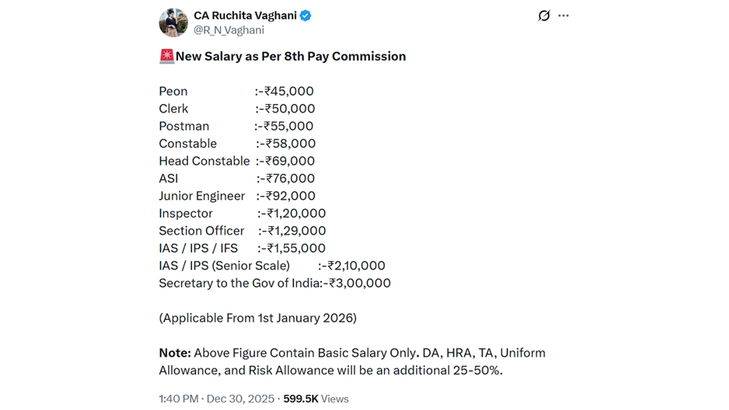Open the @R_N_Vaghani handle link

click(x=229, y=30)
